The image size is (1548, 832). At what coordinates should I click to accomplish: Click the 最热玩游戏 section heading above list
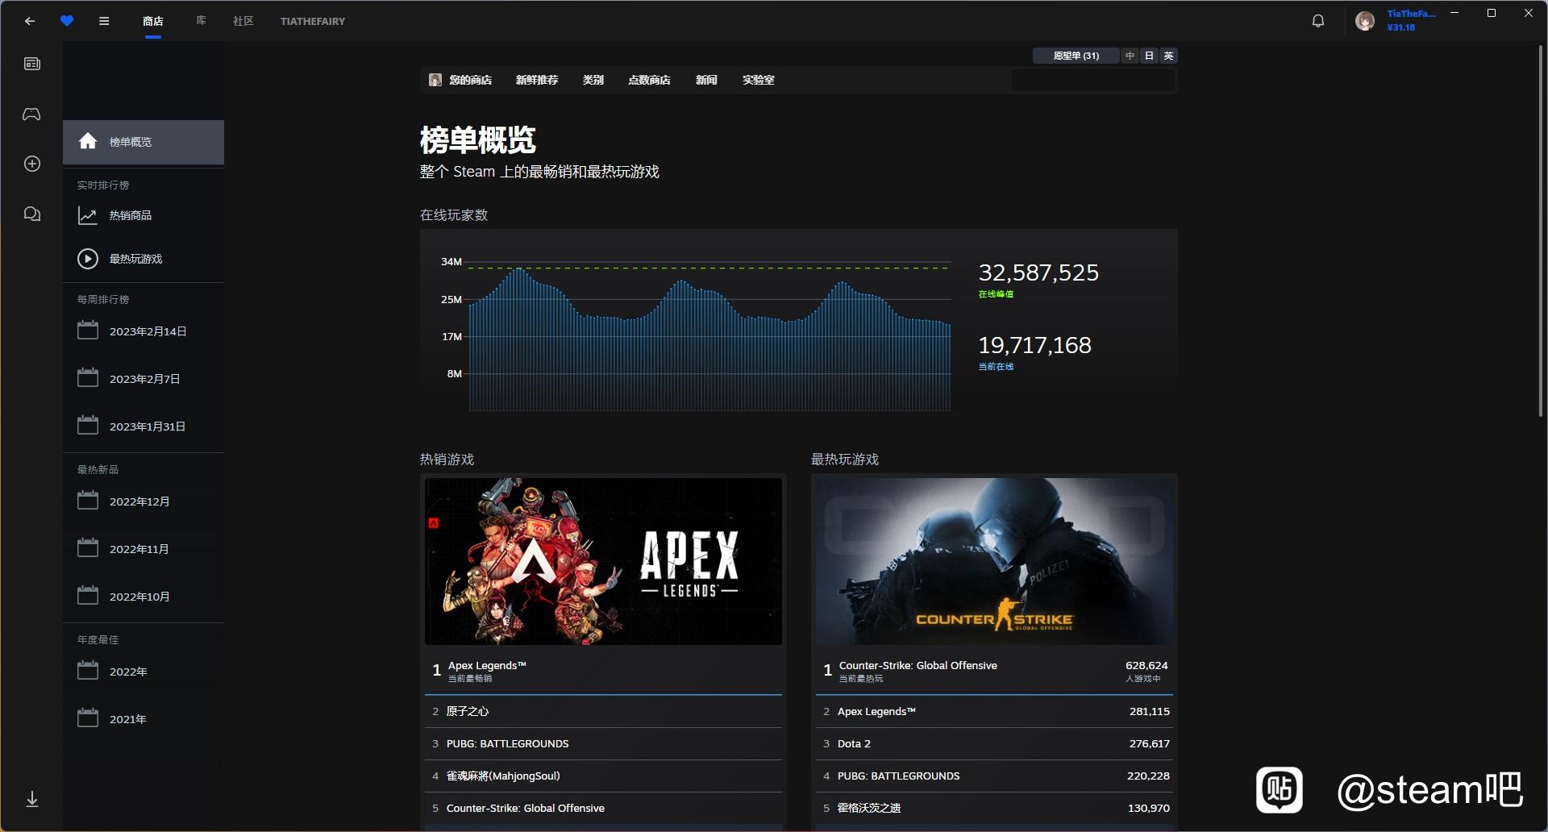845,460
